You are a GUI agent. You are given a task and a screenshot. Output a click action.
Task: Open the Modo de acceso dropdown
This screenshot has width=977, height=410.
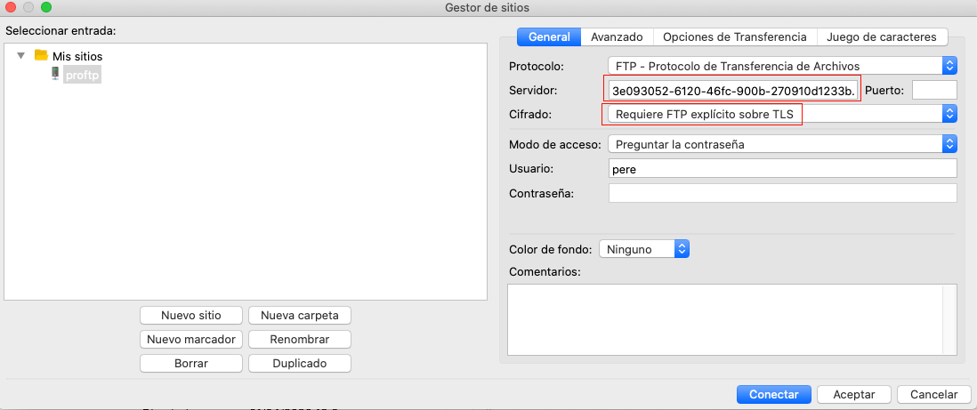click(x=782, y=144)
